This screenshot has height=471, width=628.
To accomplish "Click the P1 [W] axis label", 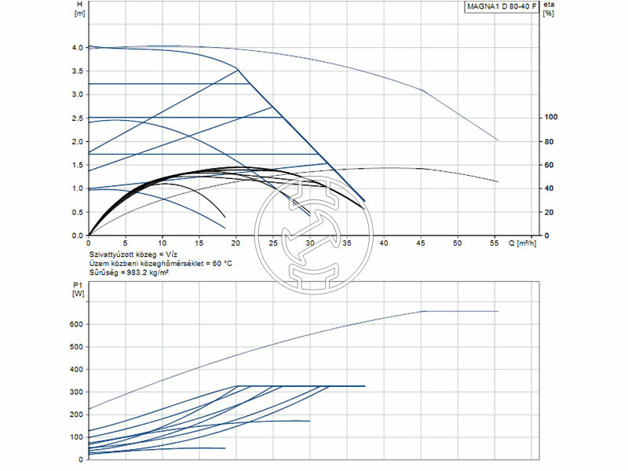I will 78,290.
